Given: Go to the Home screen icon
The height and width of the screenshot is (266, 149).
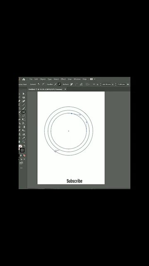Looking at the screenshot, I should (x=24, y=79).
